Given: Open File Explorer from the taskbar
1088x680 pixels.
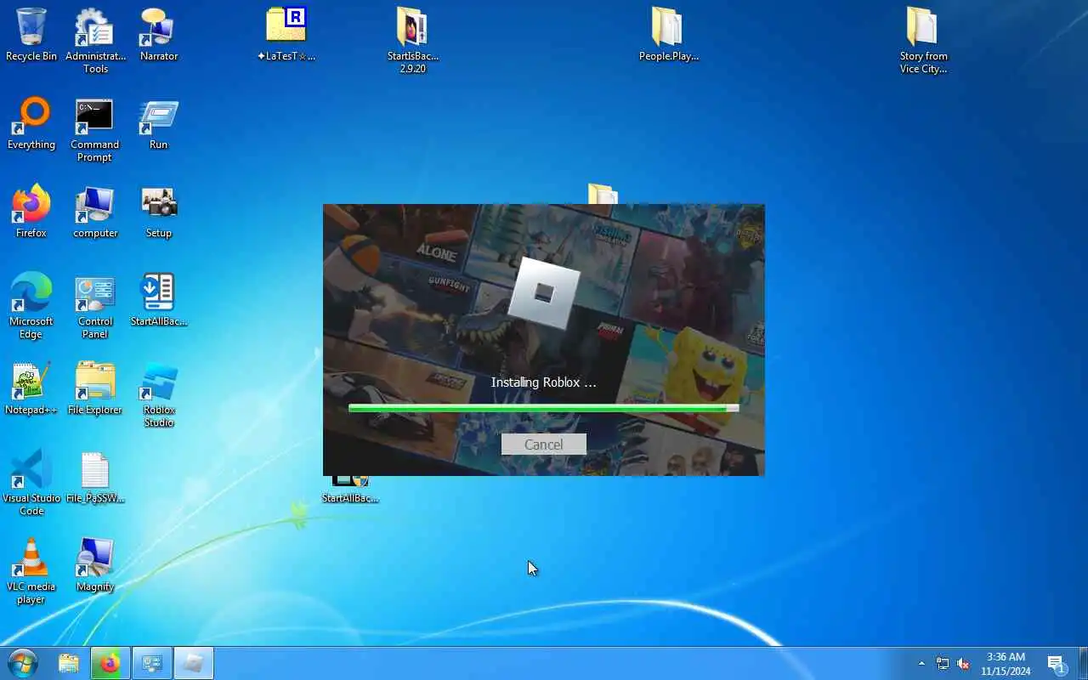Looking at the screenshot, I should (69, 663).
